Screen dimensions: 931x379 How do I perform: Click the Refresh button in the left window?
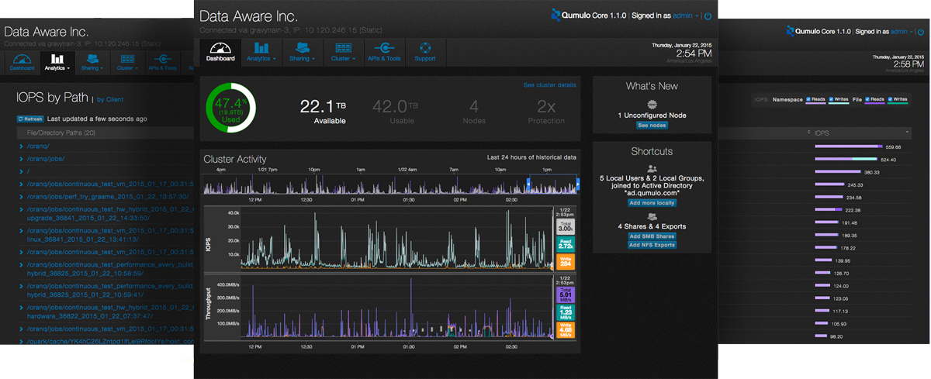point(30,119)
